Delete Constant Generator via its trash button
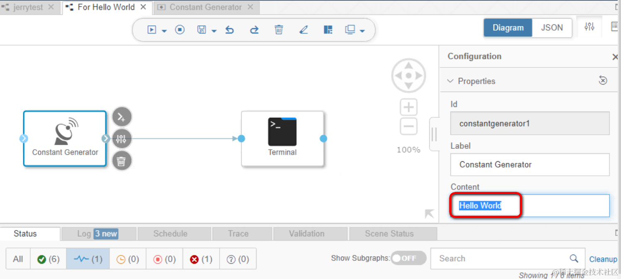This screenshot has width=621, height=279. (x=122, y=161)
